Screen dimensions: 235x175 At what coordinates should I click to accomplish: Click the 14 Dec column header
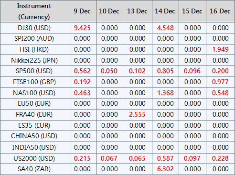point(165,11)
